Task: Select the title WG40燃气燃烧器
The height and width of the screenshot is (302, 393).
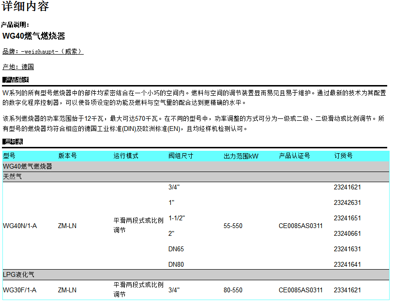Action: (x=33, y=36)
